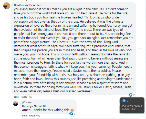Viewport: 146px width, 119px height.
Task: Select Nova Haile in reactions tooltip
Action: click(x=129, y=109)
